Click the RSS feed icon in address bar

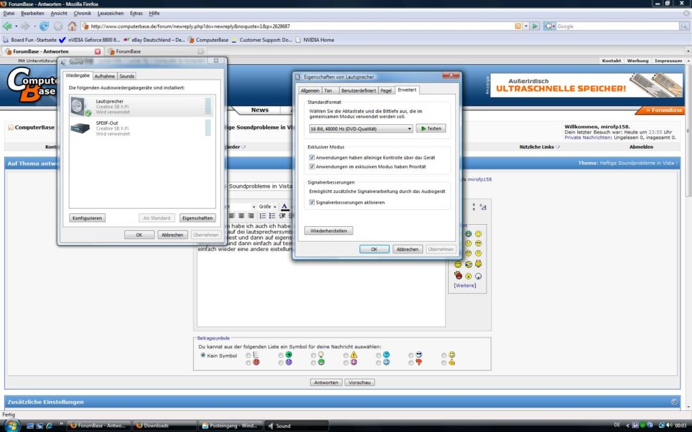(x=518, y=26)
